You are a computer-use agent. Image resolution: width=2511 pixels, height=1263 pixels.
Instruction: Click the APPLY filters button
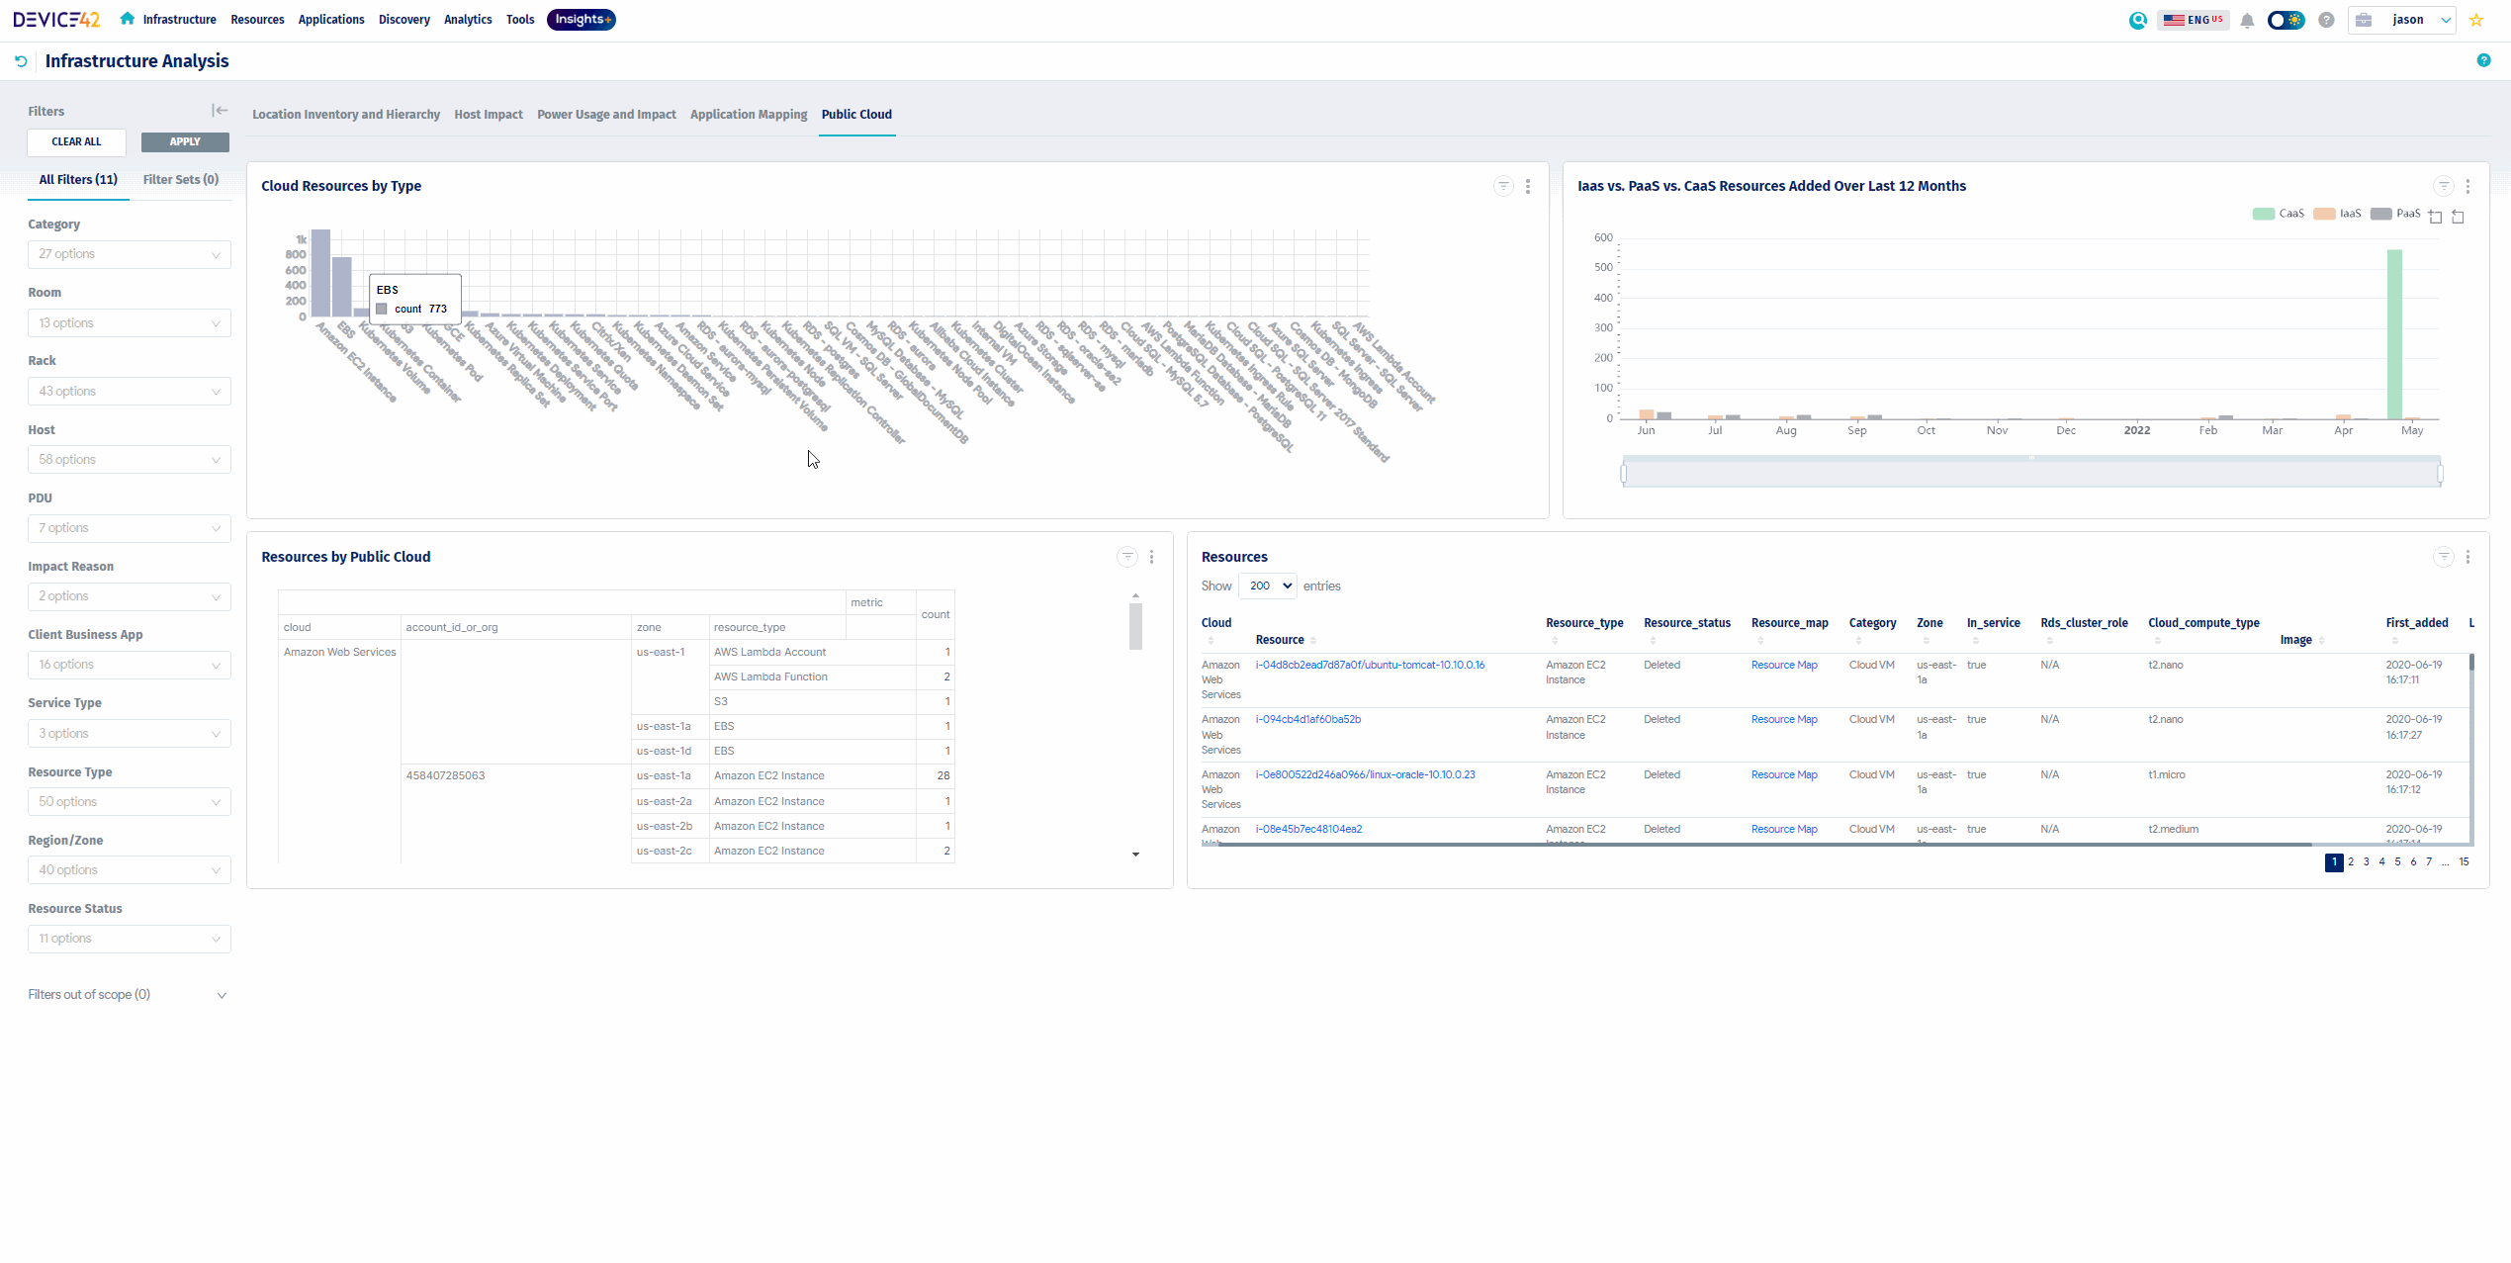(185, 141)
